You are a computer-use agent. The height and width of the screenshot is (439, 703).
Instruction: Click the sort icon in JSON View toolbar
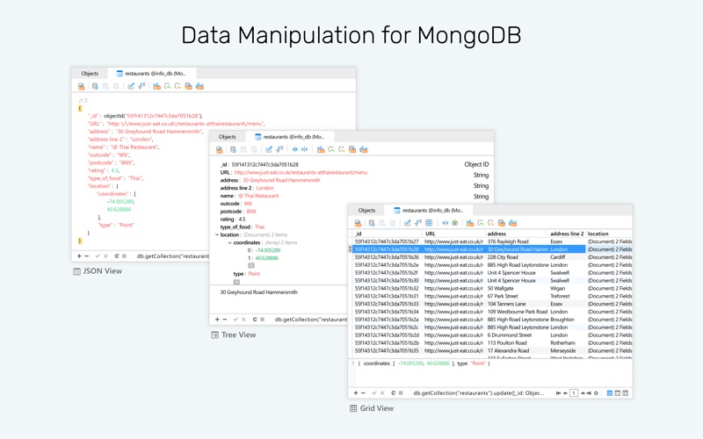coord(141,86)
